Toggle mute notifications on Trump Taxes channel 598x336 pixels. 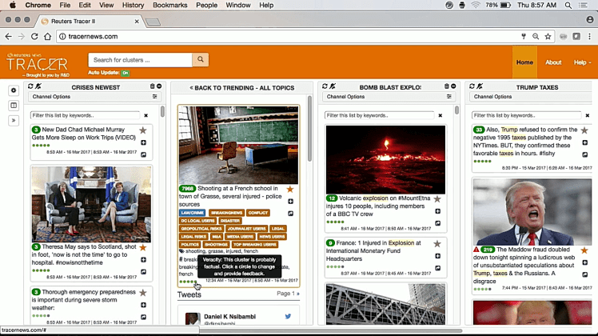[479, 86]
